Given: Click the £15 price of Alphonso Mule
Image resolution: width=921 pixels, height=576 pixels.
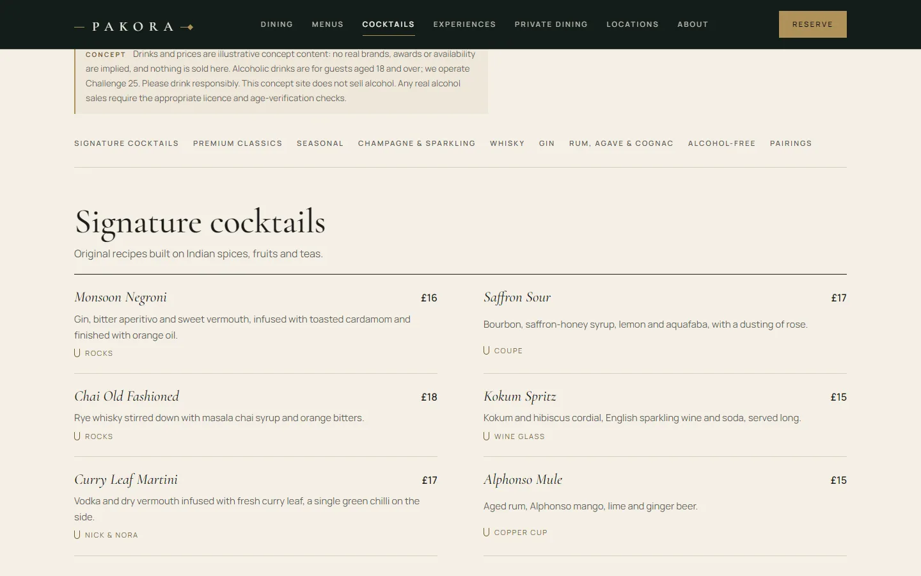Looking at the screenshot, I should (x=838, y=481).
